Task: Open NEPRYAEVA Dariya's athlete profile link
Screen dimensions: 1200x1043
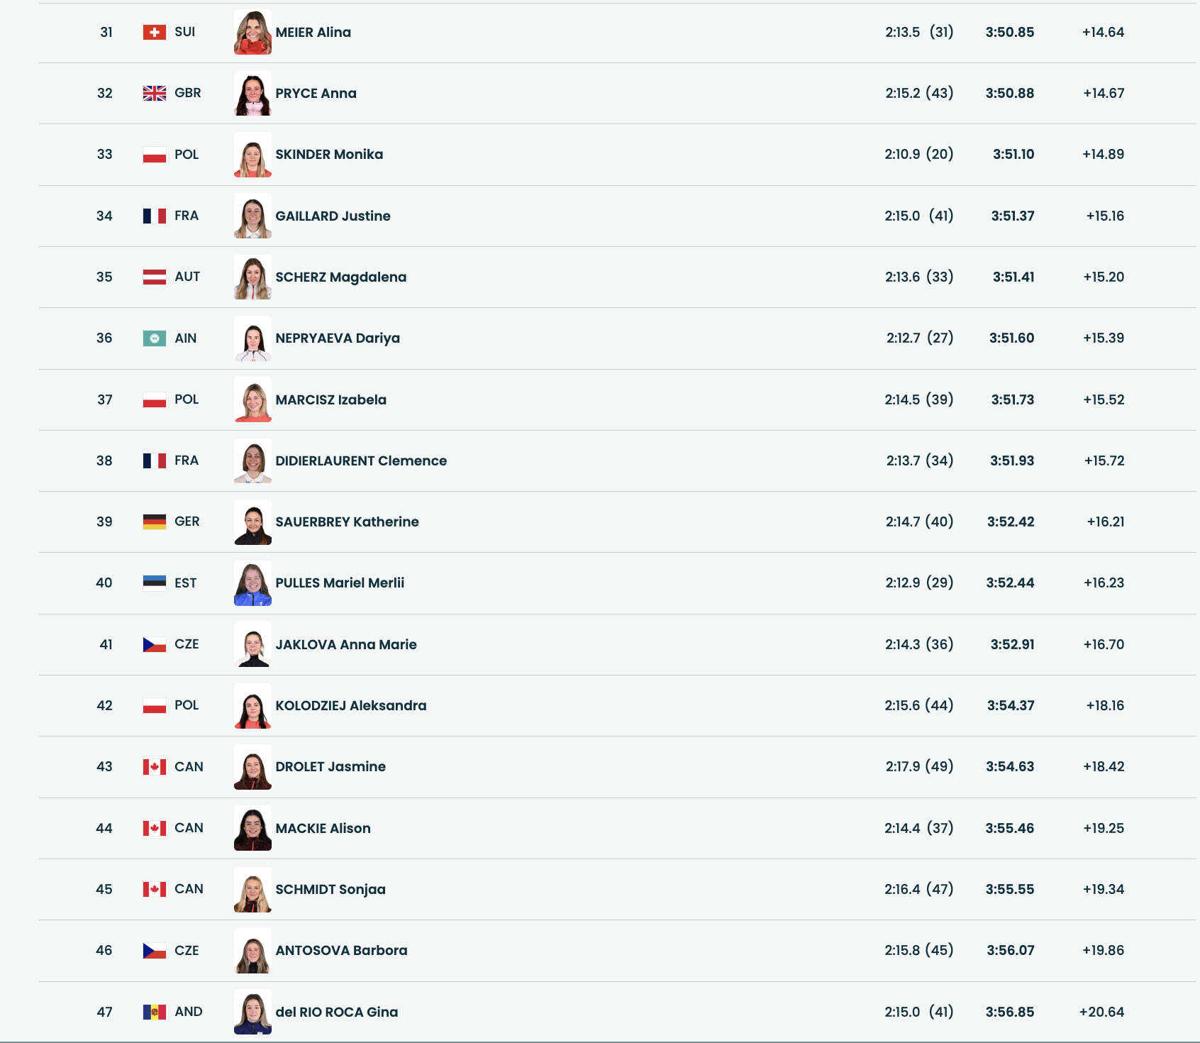Action: 338,338
